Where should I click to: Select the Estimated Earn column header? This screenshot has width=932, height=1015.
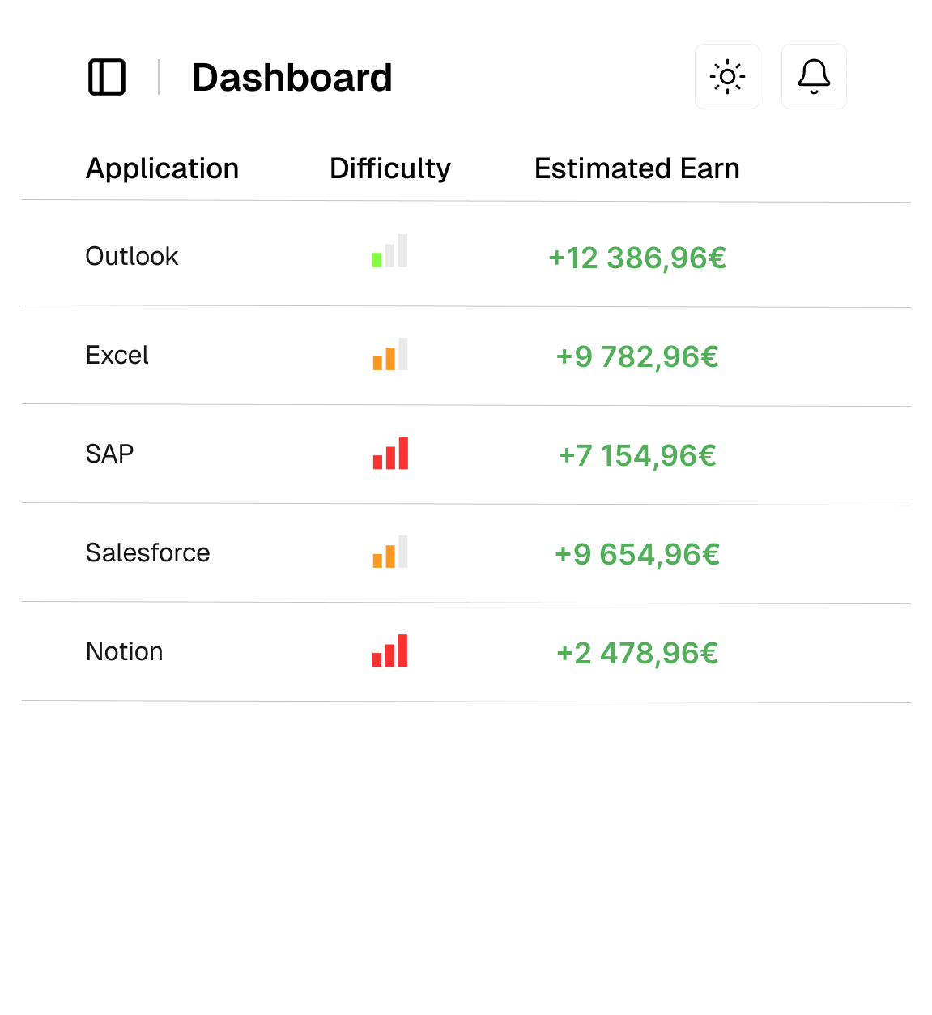click(637, 168)
